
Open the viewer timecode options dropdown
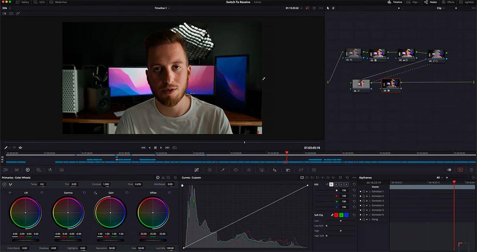click(x=302, y=8)
